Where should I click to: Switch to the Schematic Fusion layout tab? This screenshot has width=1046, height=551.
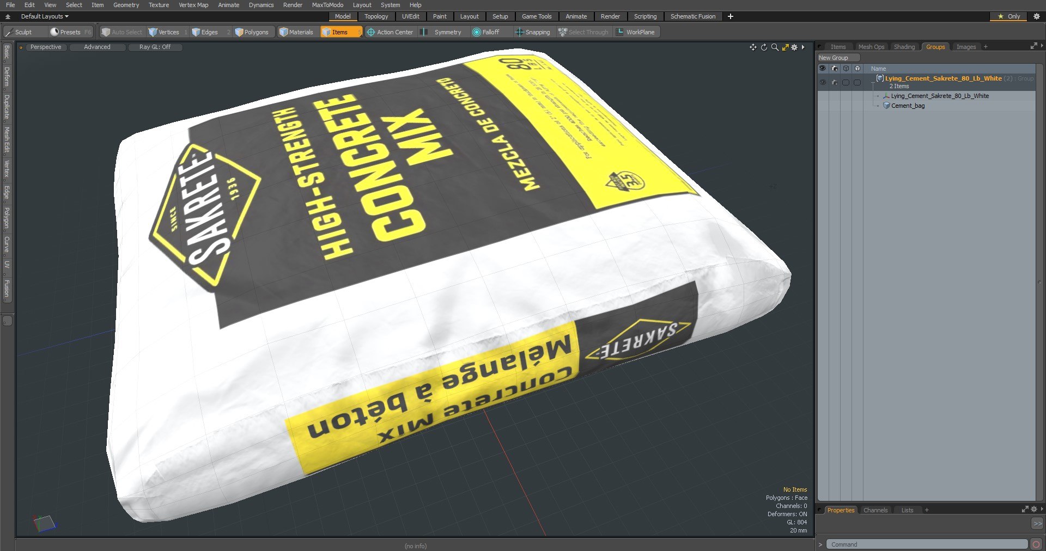coord(693,16)
